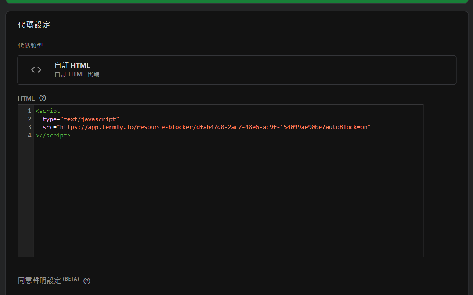The image size is (473, 295).
Task: Open the 自訂 HTML code type selector
Action: coord(237,70)
